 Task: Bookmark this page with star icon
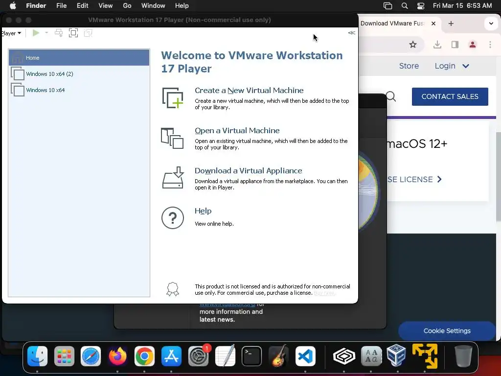coord(413,45)
